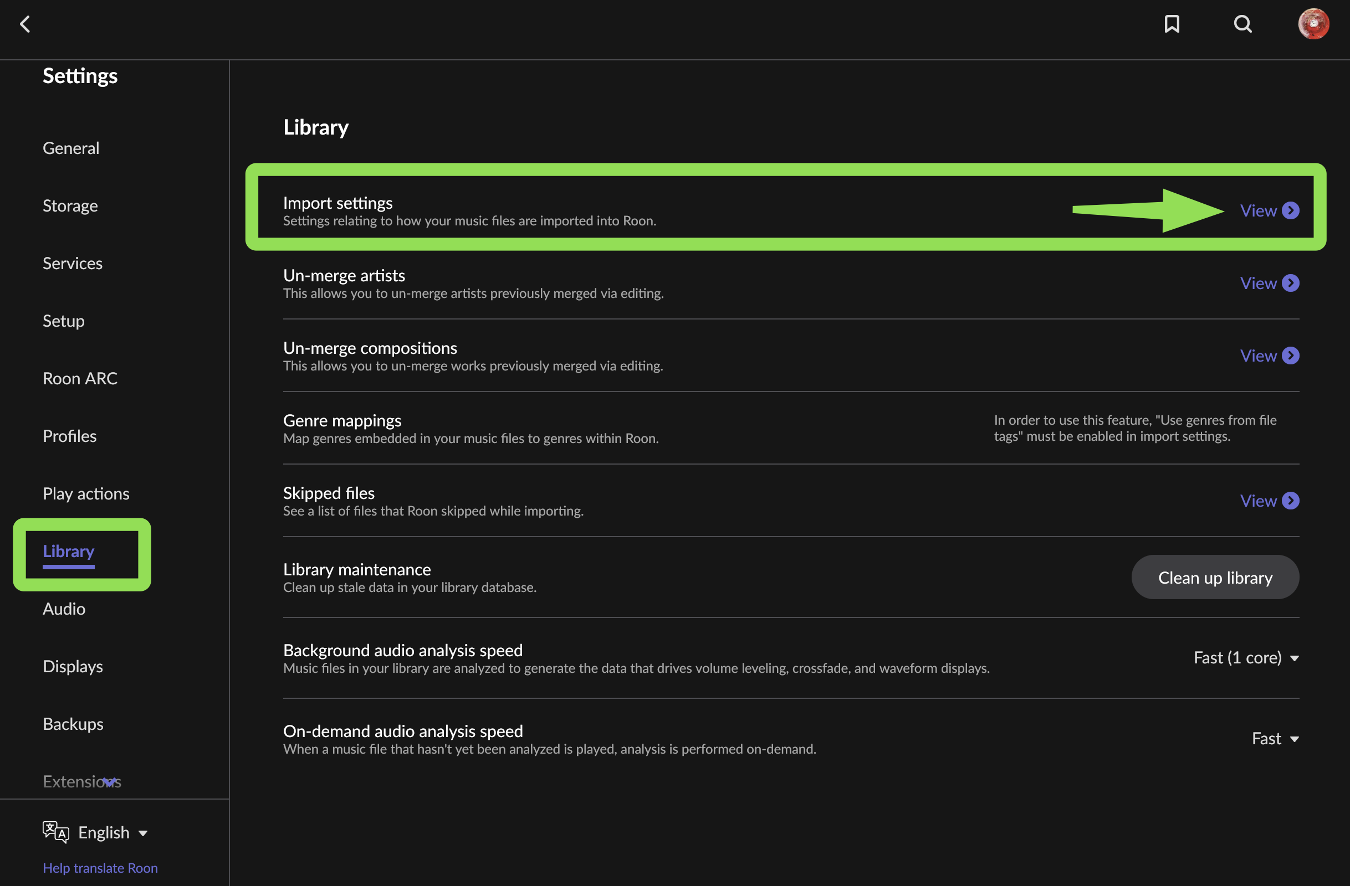Image resolution: width=1350 pixels, height=886 pixels.
Task: Click the Genre mappings row
Action: coord(471,429)
